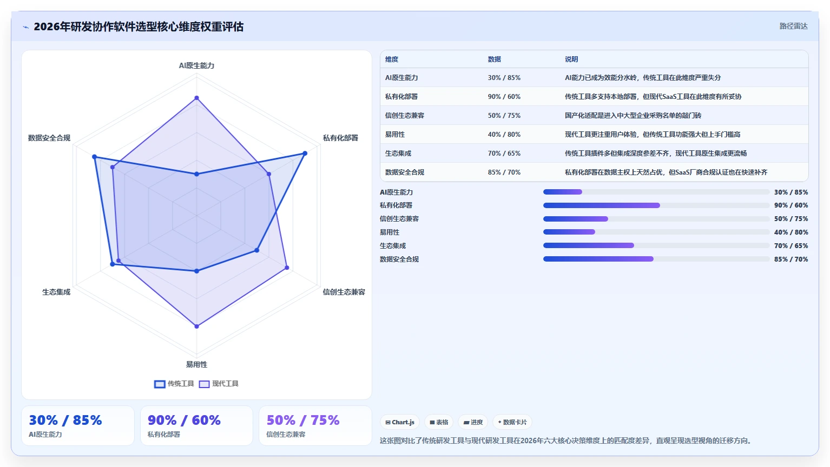Click the 生态集成 progress bar
Image resolution: width=830 pixels, height=467 pixels.
point(656,245)
